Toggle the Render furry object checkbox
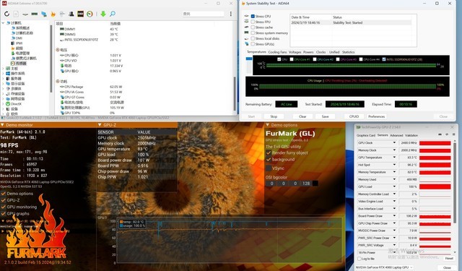Screen dimensions: 462x271 click(x=269, y=152)
